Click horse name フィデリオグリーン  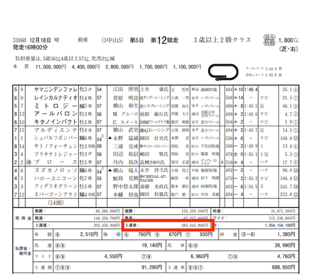pos(55,187)
